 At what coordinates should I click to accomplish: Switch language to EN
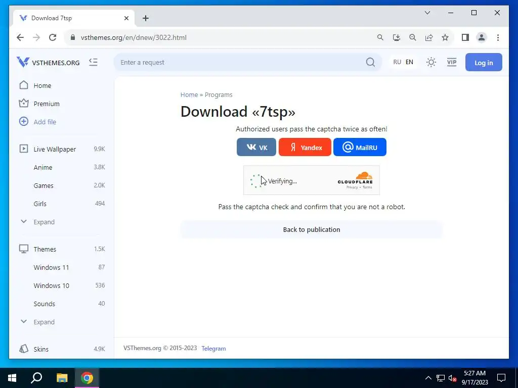[x=409, y=62]
